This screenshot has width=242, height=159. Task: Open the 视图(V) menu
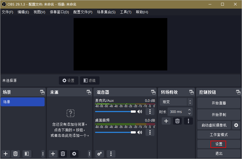pos(39,12)
